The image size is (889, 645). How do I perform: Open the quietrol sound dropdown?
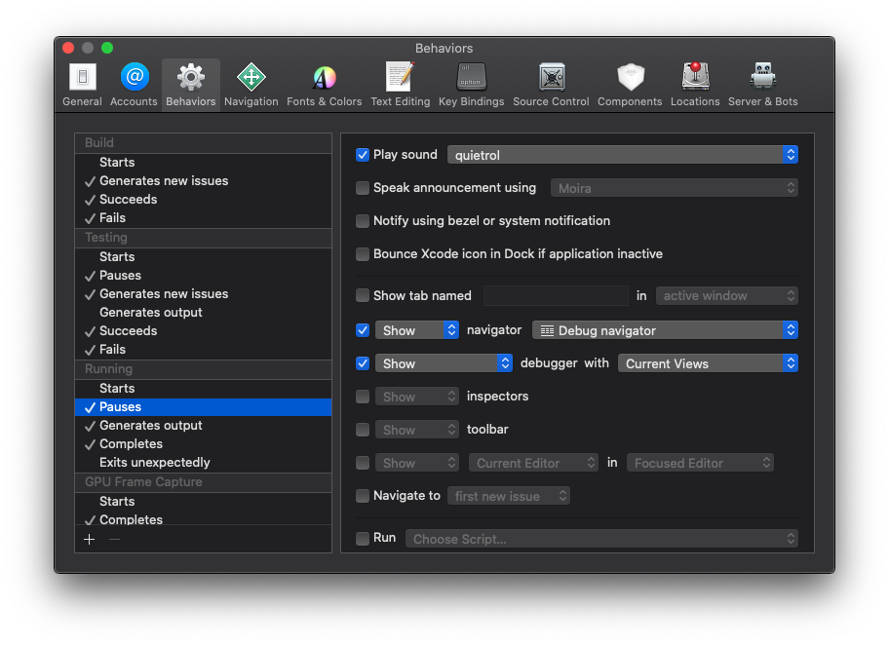click(x=623, y=155)
